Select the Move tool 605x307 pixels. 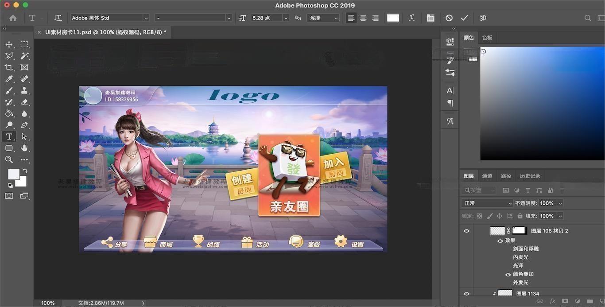9,44
